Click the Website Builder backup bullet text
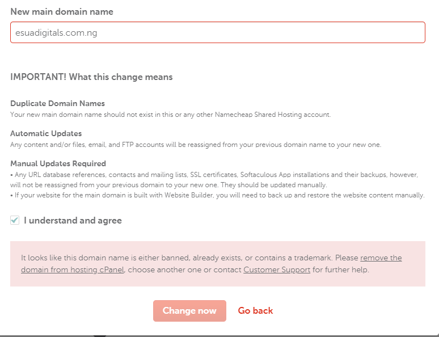The image size is (439, 337). (218, 195)
